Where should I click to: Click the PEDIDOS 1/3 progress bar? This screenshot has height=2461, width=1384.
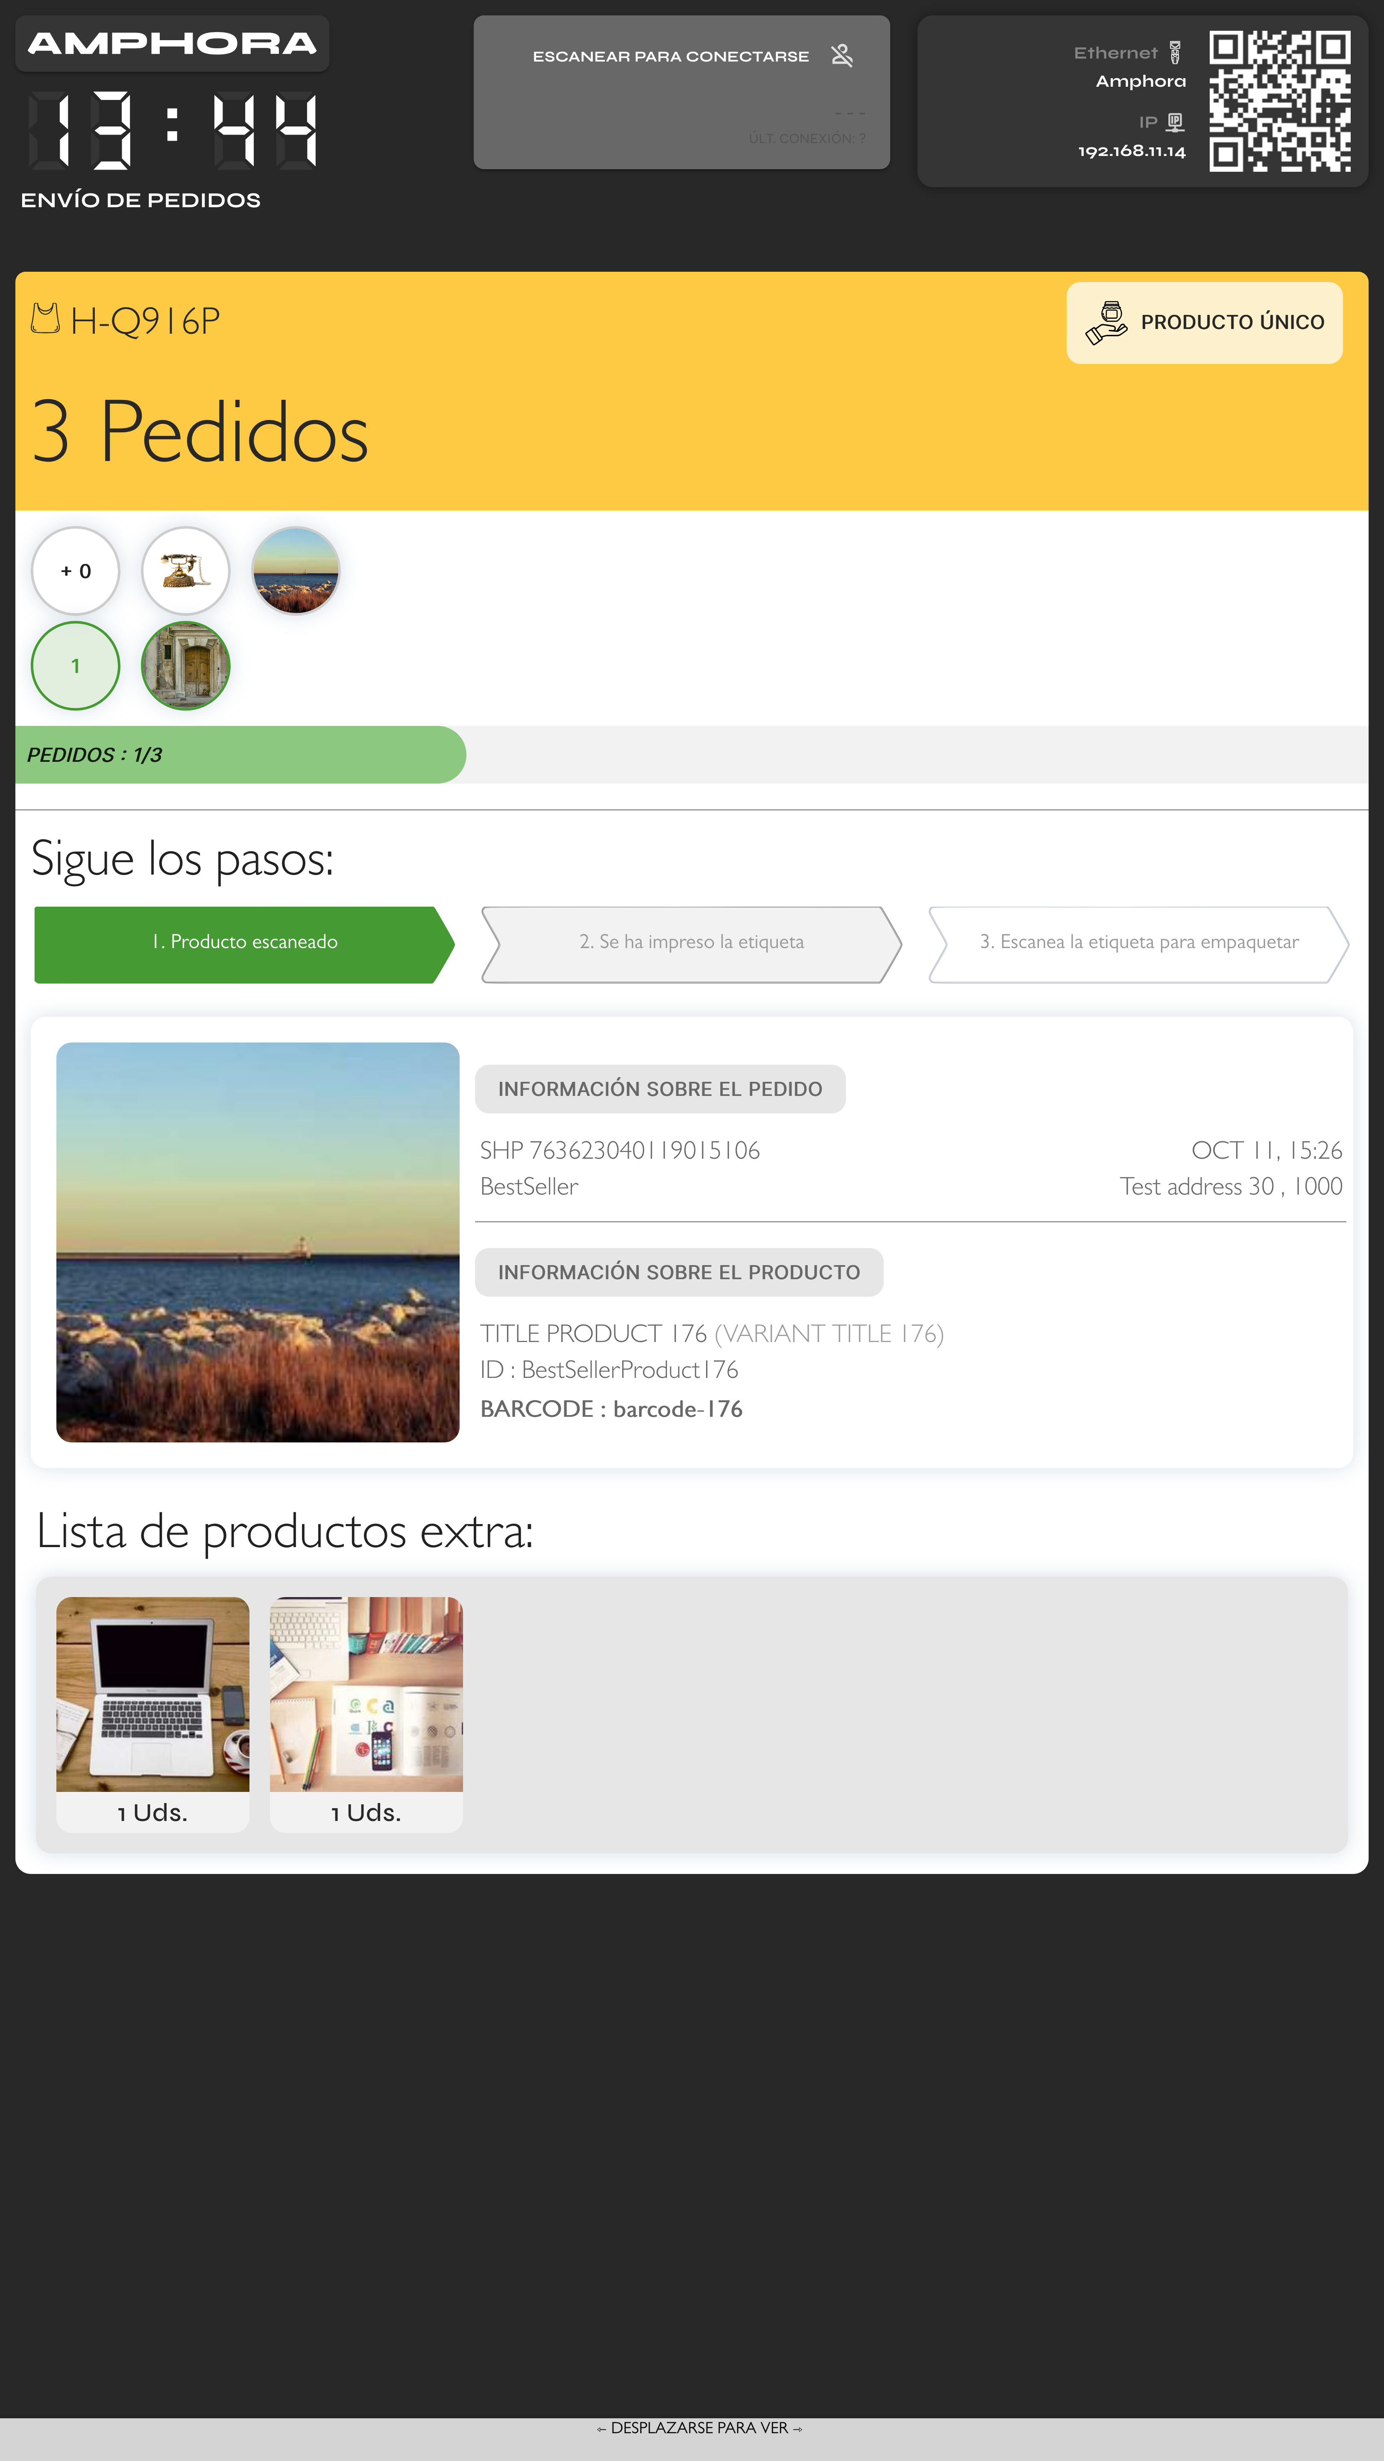(x=692, y=755)
